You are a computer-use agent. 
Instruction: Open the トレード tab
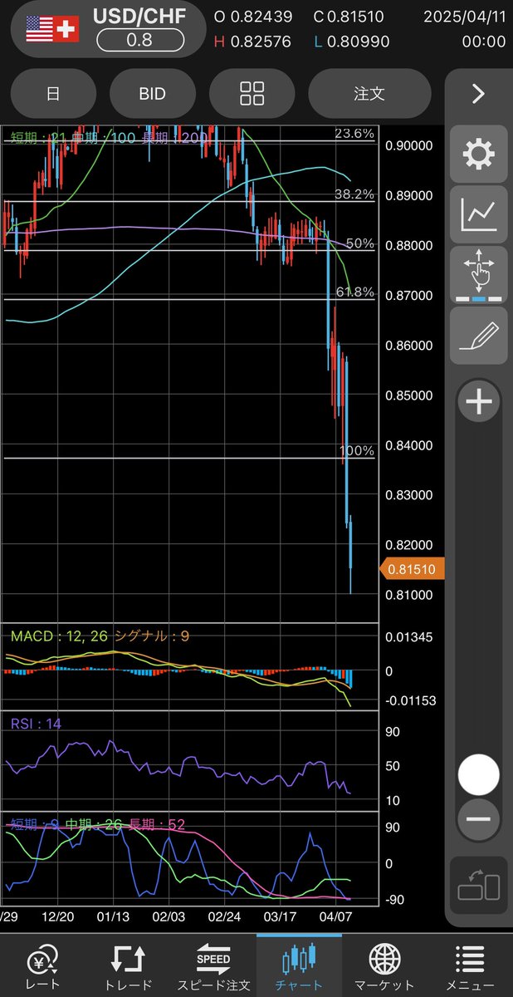click(x=128, y=965)
